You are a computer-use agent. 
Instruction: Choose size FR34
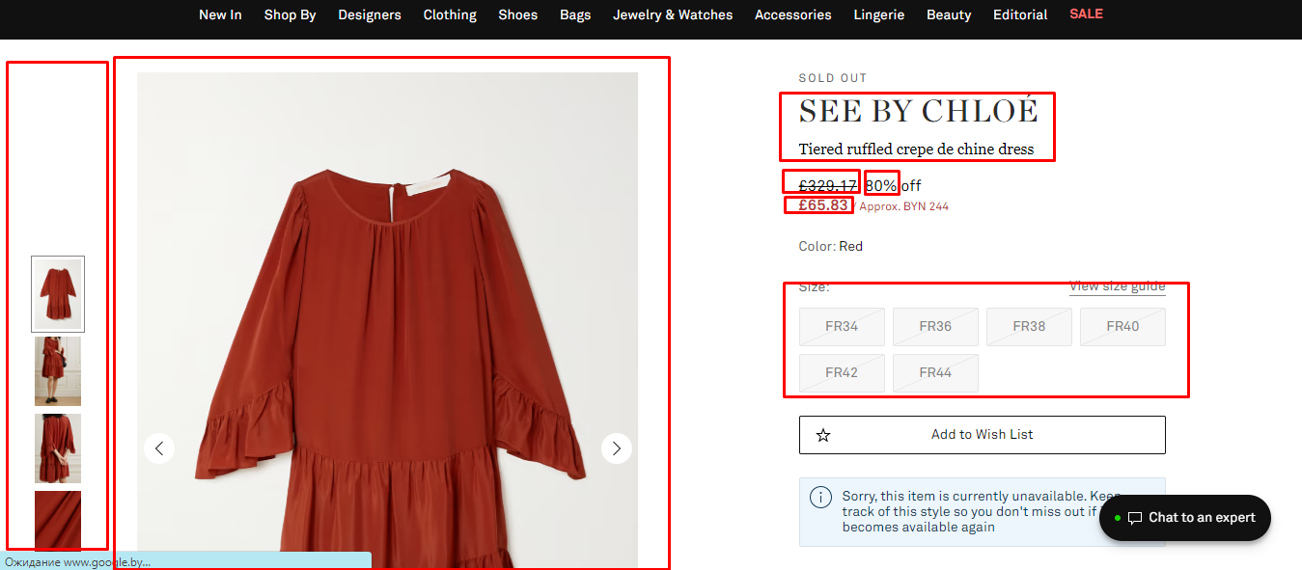coord(842,327)
